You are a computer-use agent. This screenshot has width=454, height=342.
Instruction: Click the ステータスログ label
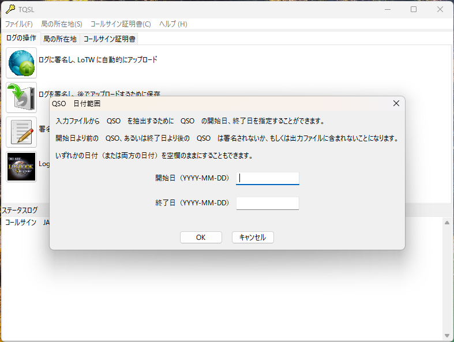(x=20, y=211)
